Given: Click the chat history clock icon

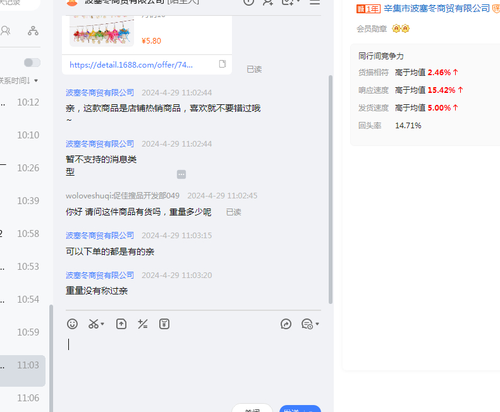Looking at the screenshot, I should click(x=307, y=324).
